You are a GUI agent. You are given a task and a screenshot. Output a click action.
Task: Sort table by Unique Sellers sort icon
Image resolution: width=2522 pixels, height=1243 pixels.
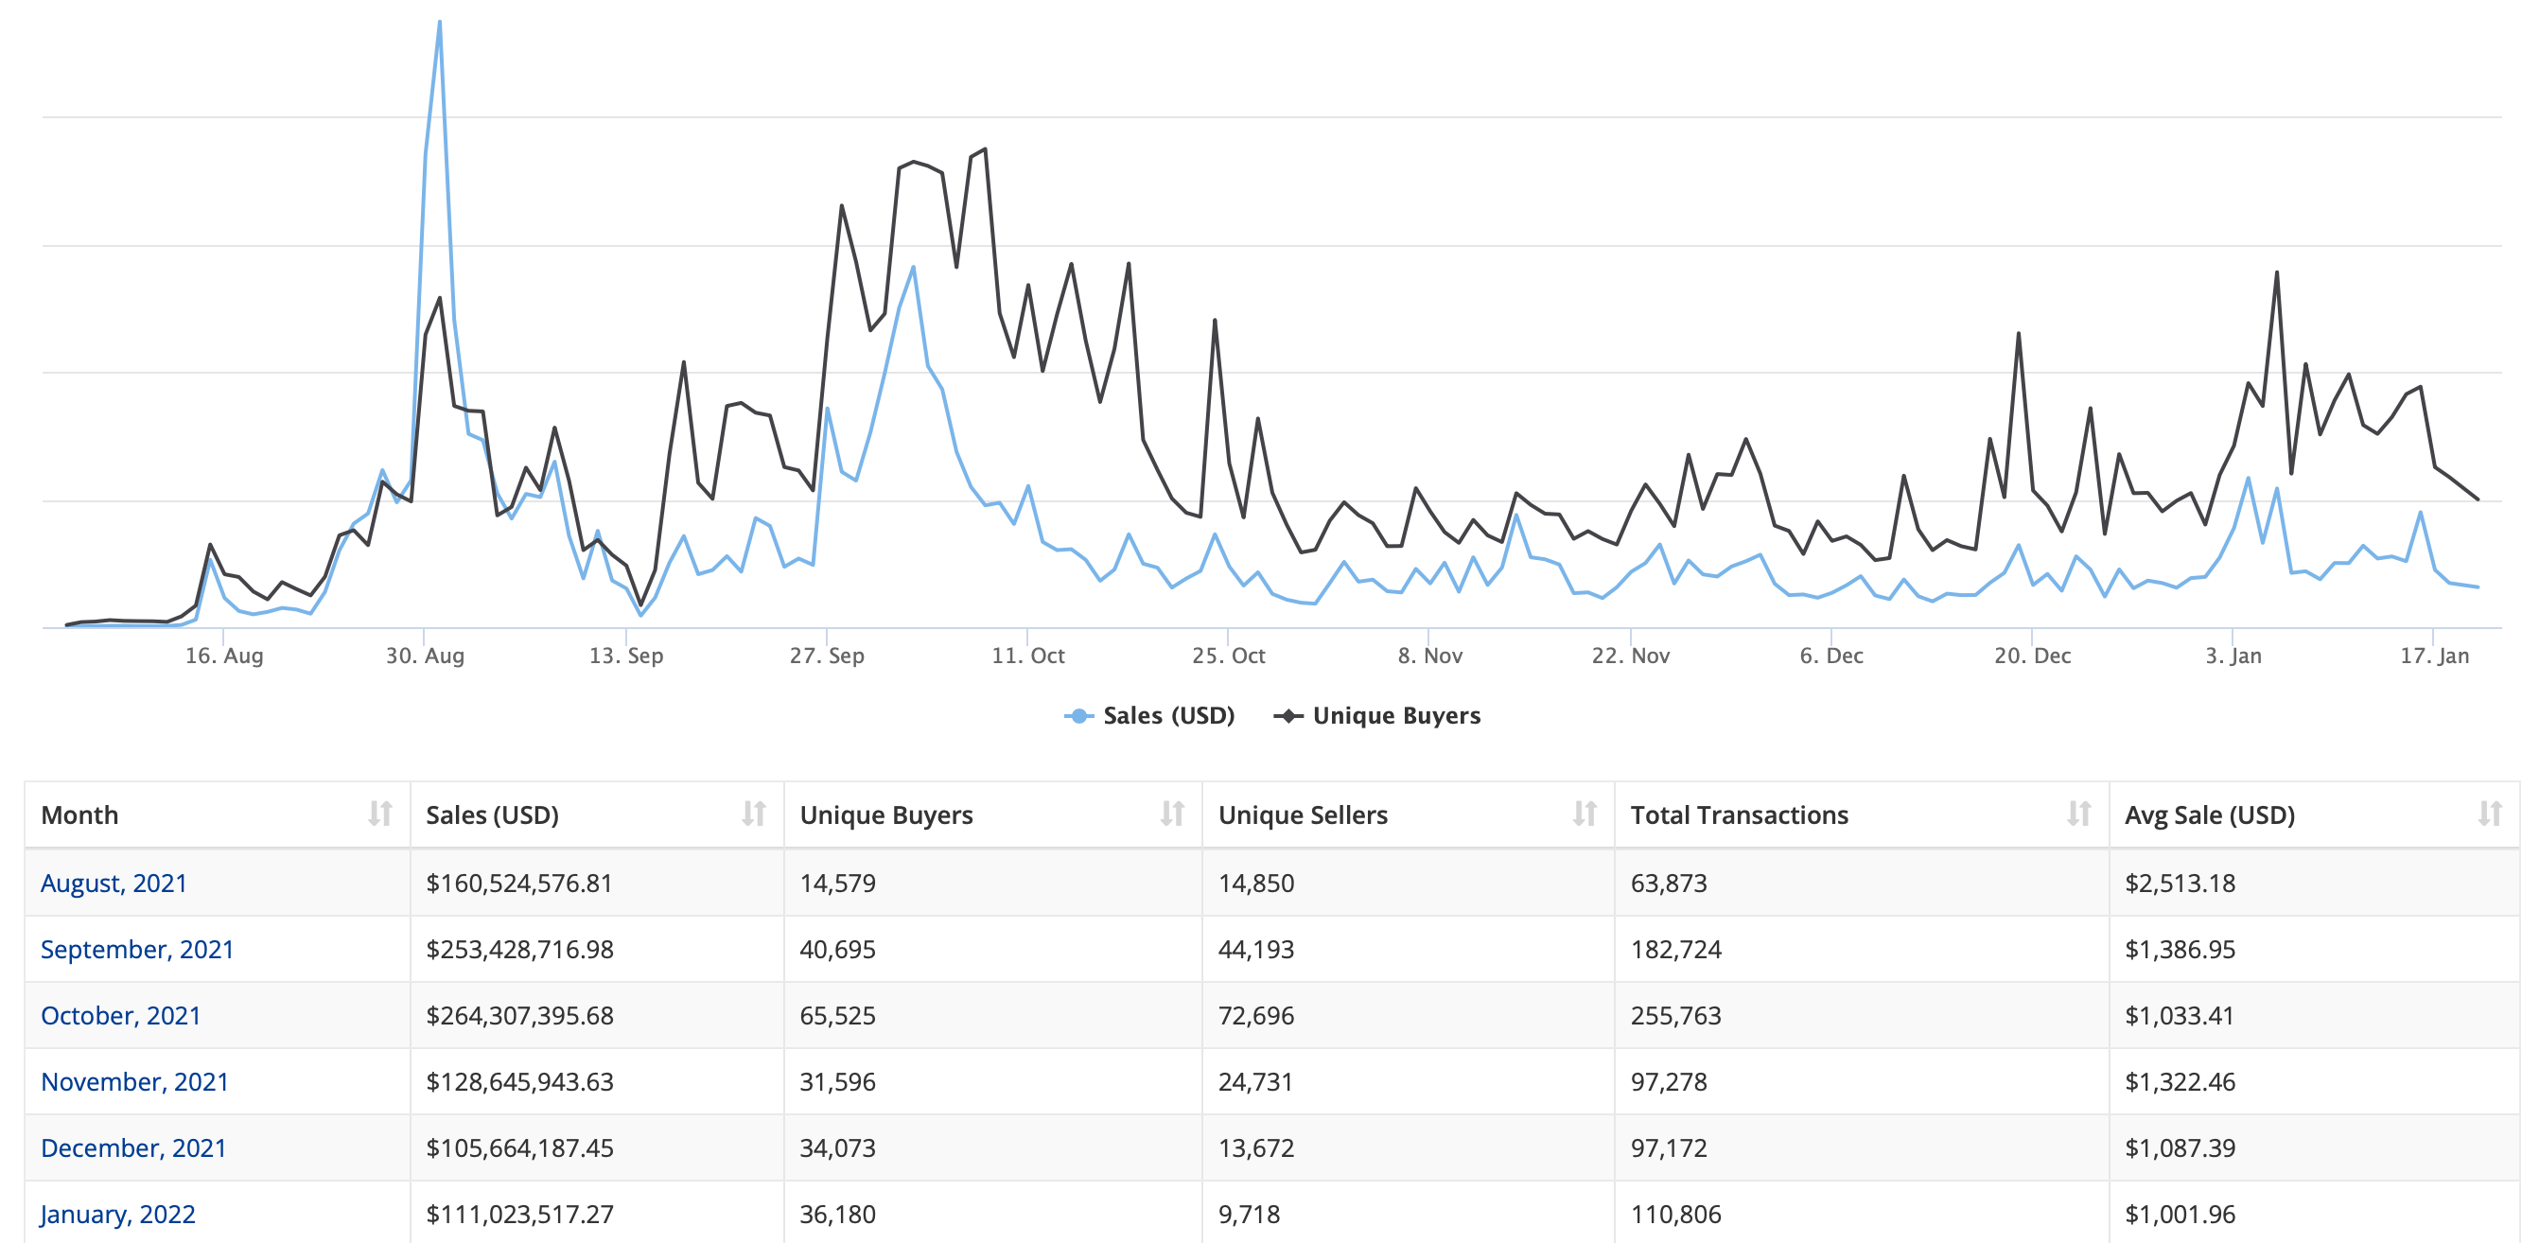[x=1585, y=814]
